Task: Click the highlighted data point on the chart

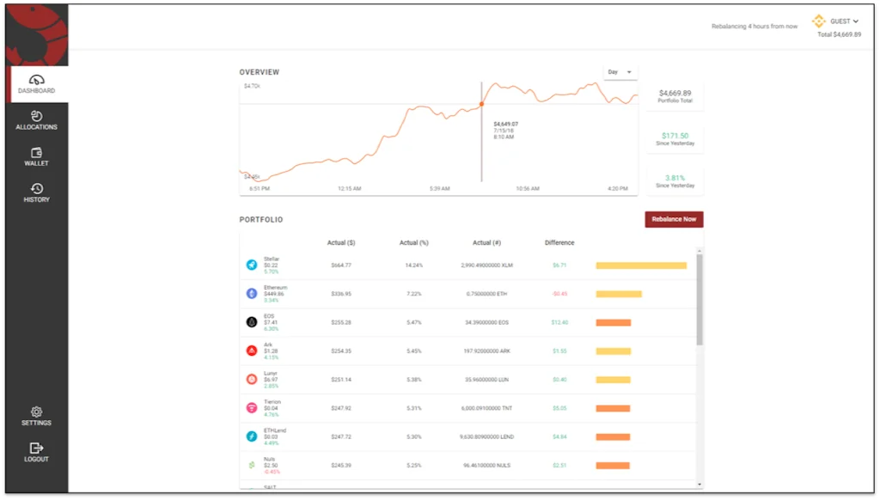Action: point(482,103)
